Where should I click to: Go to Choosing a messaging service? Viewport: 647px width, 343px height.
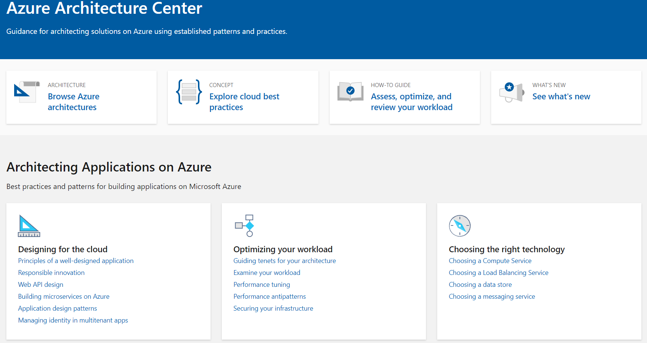(x=491, y=296)
